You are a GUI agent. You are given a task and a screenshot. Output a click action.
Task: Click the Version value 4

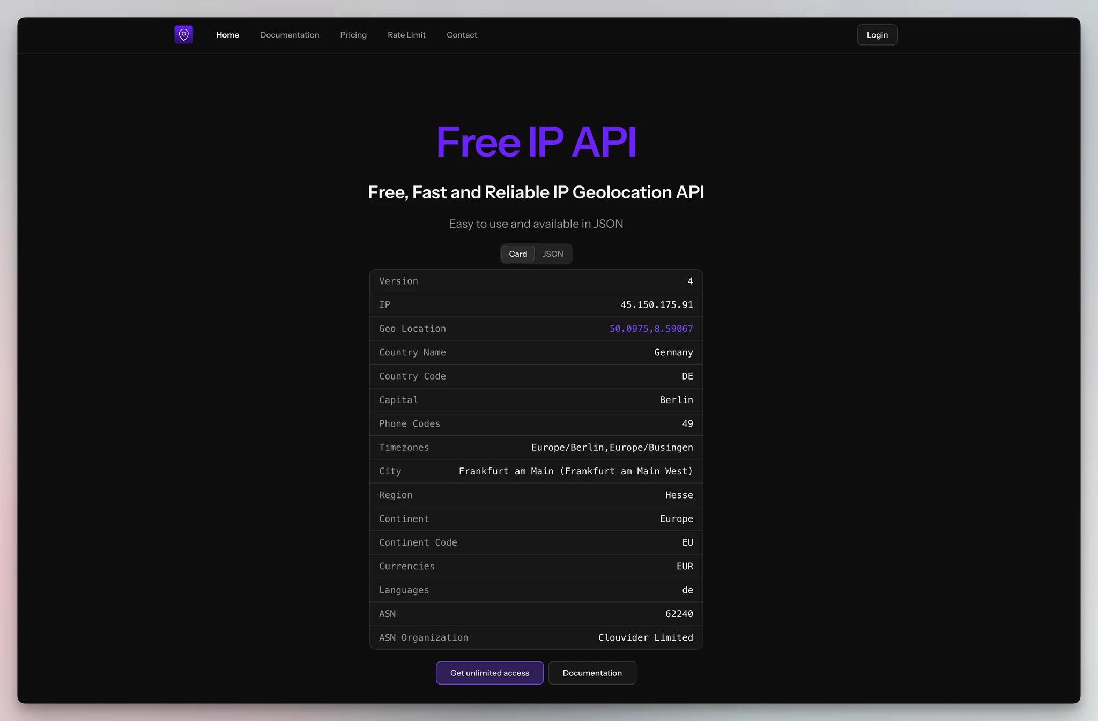[691, 281]
